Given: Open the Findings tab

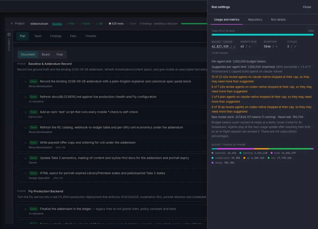Looking at the screenshot, I should tap(56, 36).
